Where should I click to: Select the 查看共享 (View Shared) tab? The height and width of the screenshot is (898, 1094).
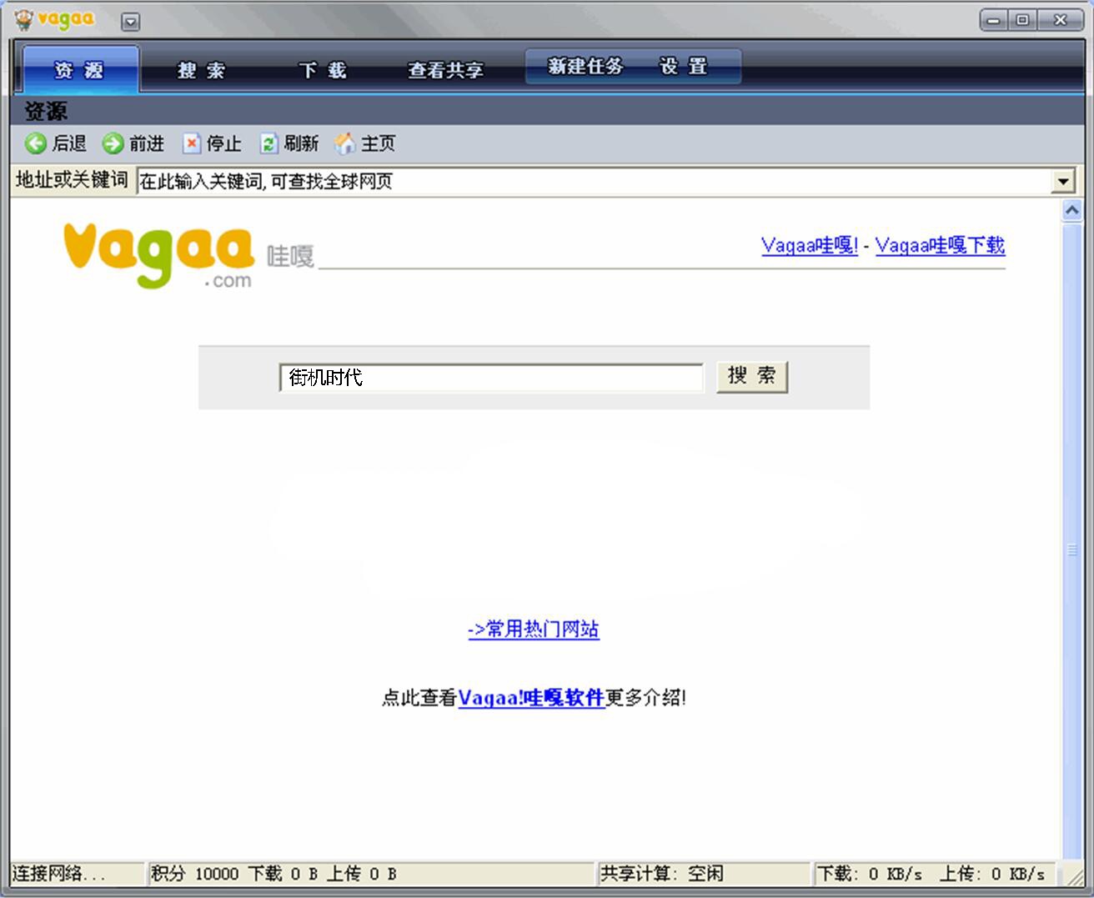[445, 70]
